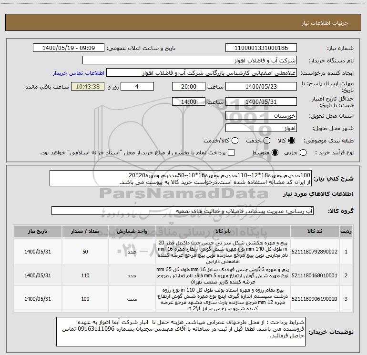Click the price validity date 1400/05/31 field
Viewport: 367px width, 355px height.
coord(261,102)
